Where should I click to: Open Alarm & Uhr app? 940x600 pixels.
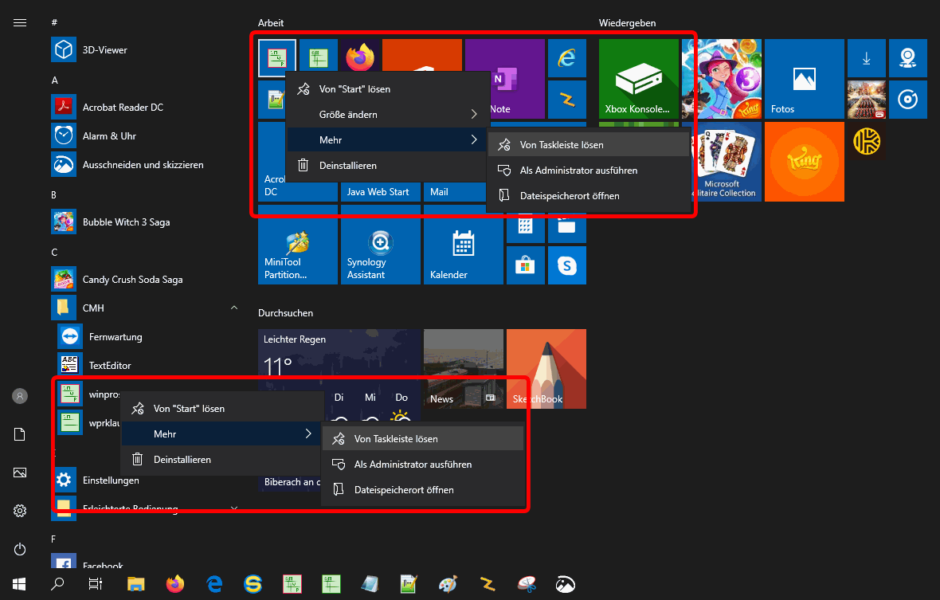pyautogui.click(x=109, y=136)
